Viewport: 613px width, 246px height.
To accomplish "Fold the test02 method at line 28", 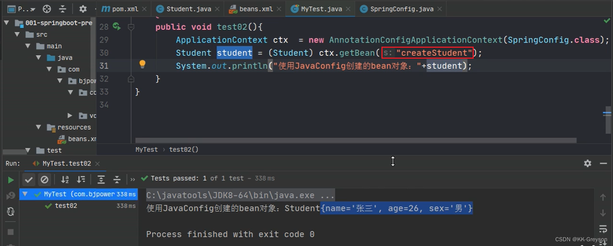I will coord(131,27).
